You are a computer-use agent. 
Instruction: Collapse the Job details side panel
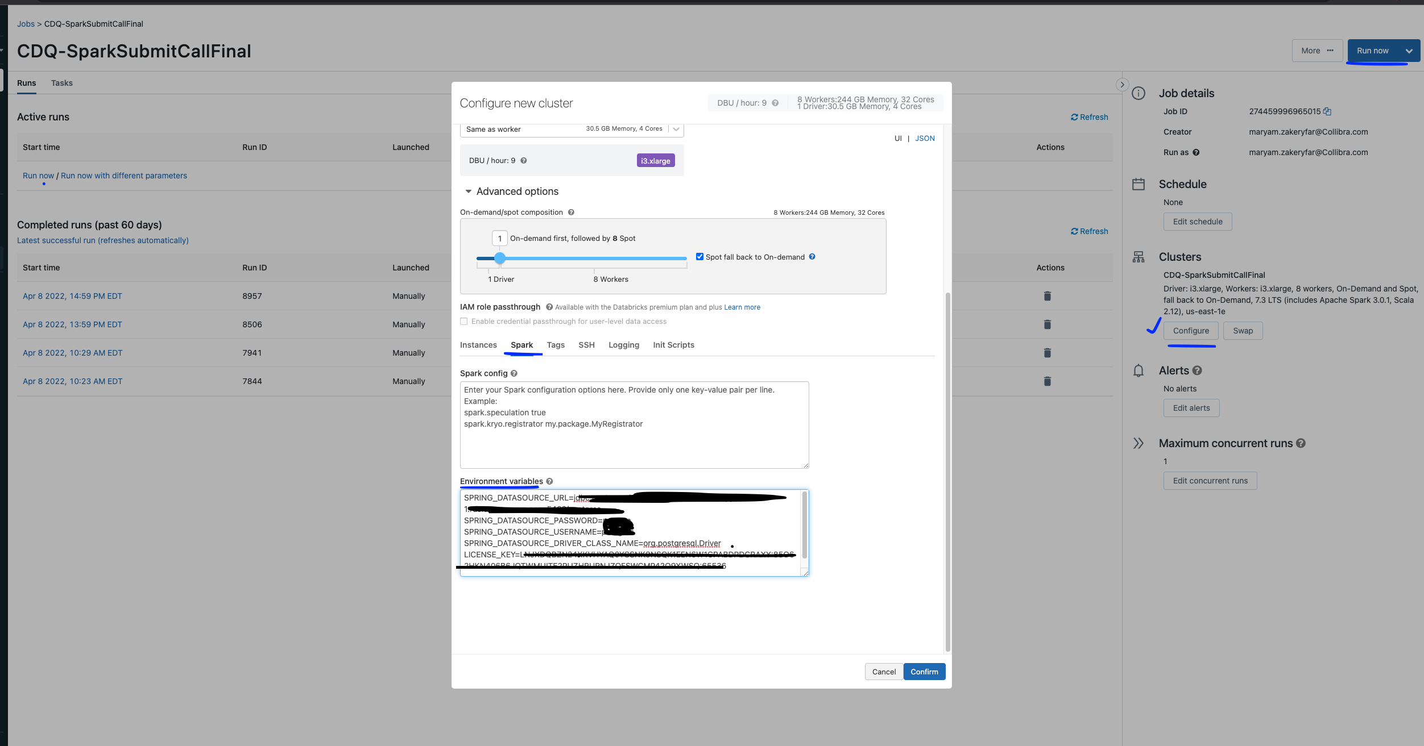tap(1121, 84)
